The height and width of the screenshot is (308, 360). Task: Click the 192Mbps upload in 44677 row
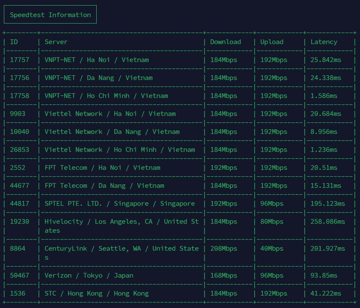point(274,186)
